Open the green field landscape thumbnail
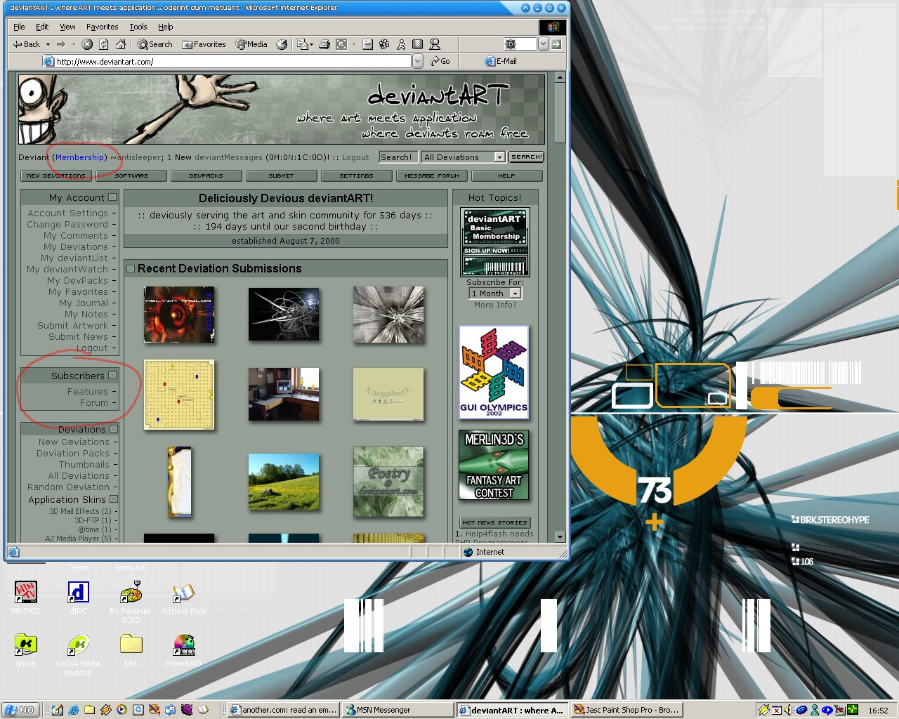The height and width of the screenshot is (719, 899). point(284,481)
